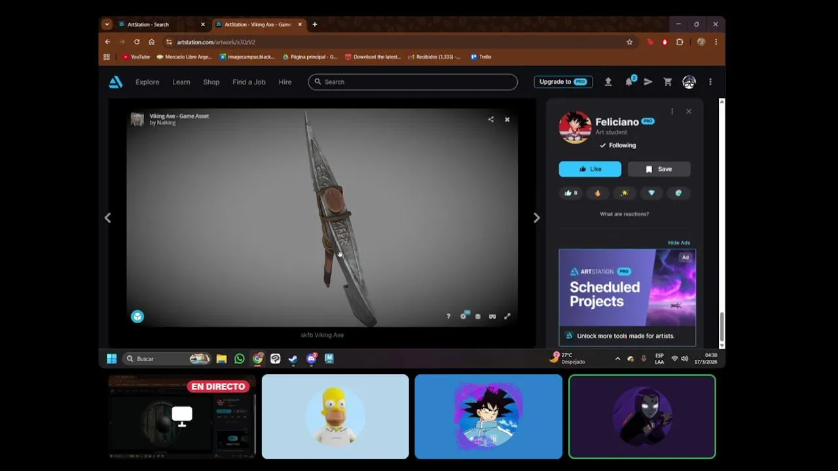Open the browser extensions puzzle icon

coord(680,42)
